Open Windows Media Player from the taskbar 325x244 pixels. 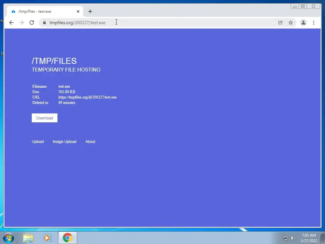48,238
